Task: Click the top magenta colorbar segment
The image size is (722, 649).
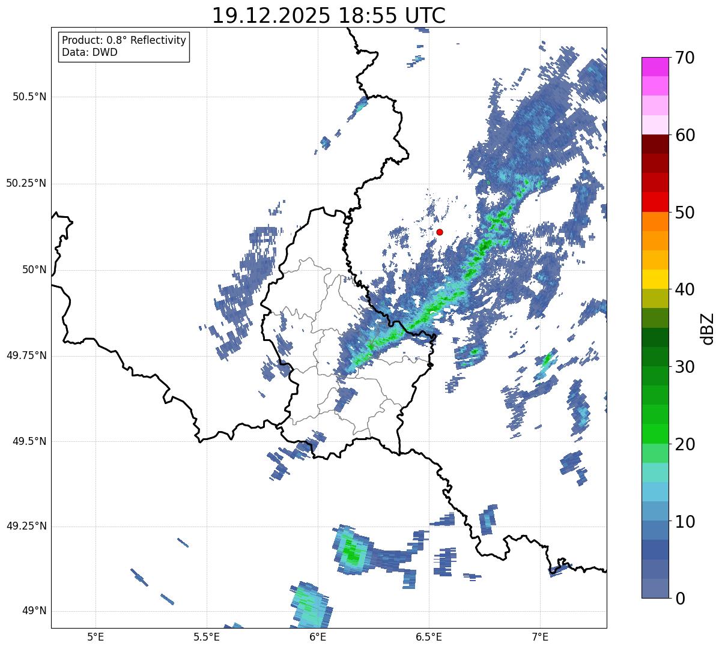Action: (655, 67)
